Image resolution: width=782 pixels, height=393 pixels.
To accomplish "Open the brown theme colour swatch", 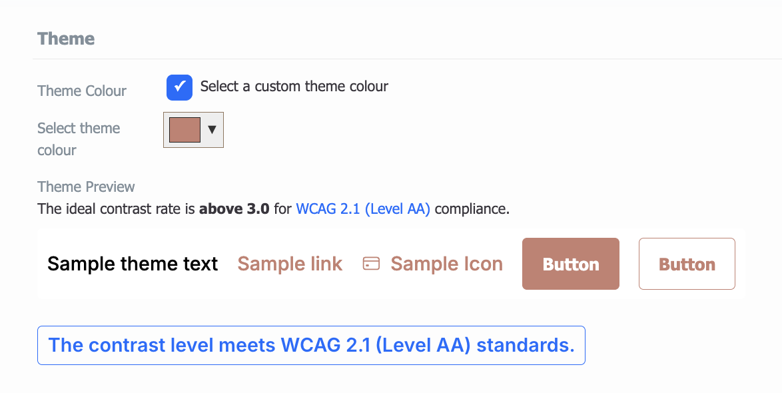I will (185, 130).
